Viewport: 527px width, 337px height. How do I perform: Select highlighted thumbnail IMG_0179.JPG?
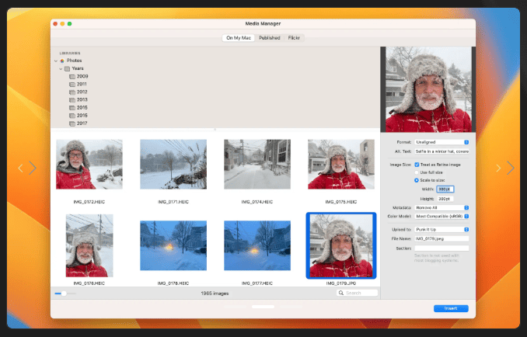[341, 245]
